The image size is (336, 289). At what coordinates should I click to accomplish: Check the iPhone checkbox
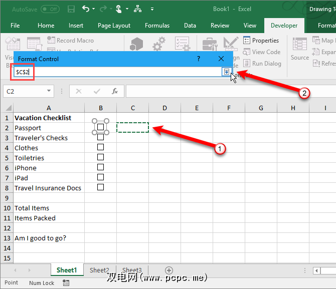click(x=100, y=167)
